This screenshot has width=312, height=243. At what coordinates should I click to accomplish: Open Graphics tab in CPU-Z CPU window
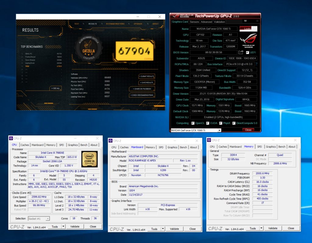pyautogui.click(x=73, y=145)
